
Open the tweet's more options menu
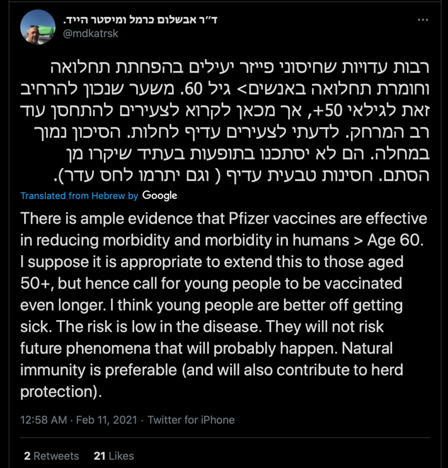tap(423, 21)
